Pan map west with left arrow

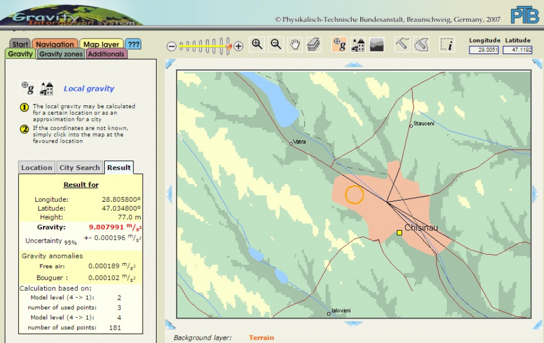coord(169,193)
